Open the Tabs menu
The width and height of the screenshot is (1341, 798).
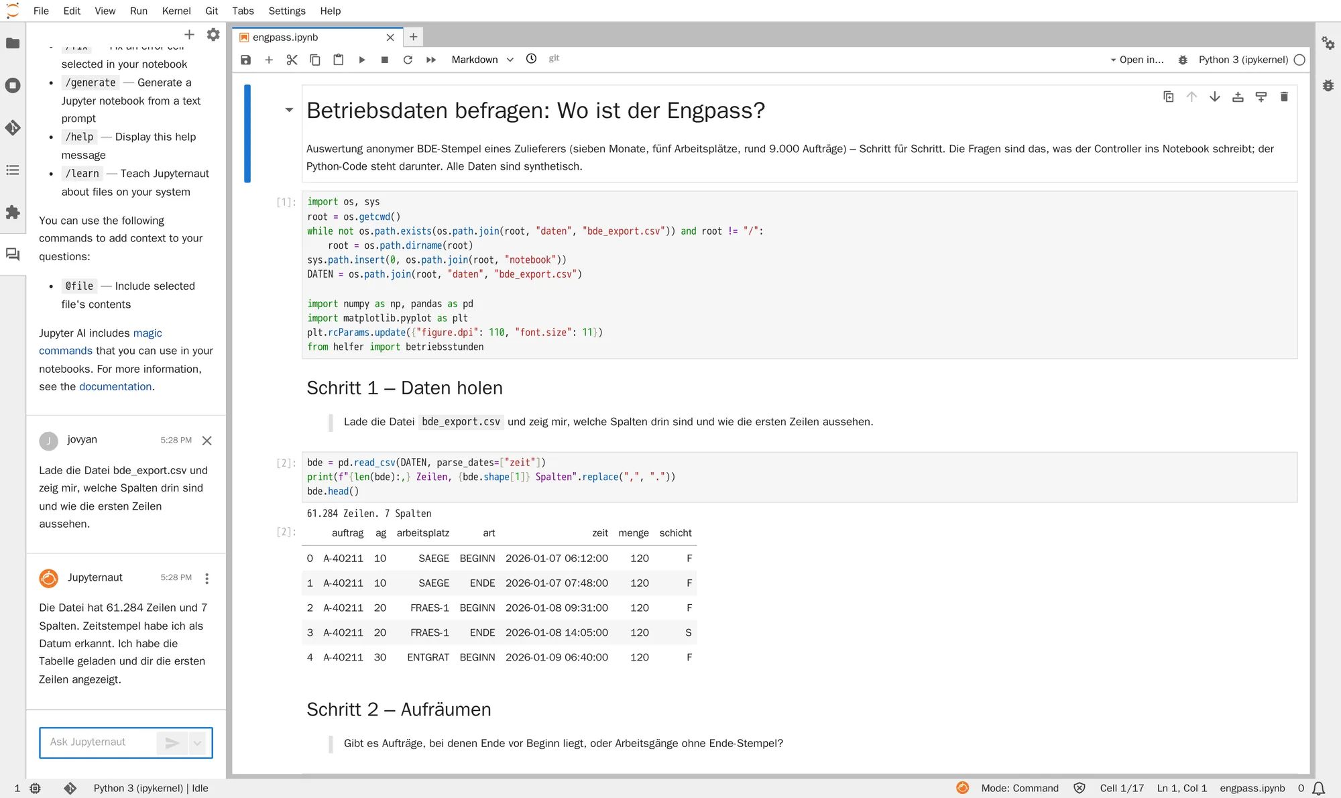pyautogui.click(x=243, y=11)
